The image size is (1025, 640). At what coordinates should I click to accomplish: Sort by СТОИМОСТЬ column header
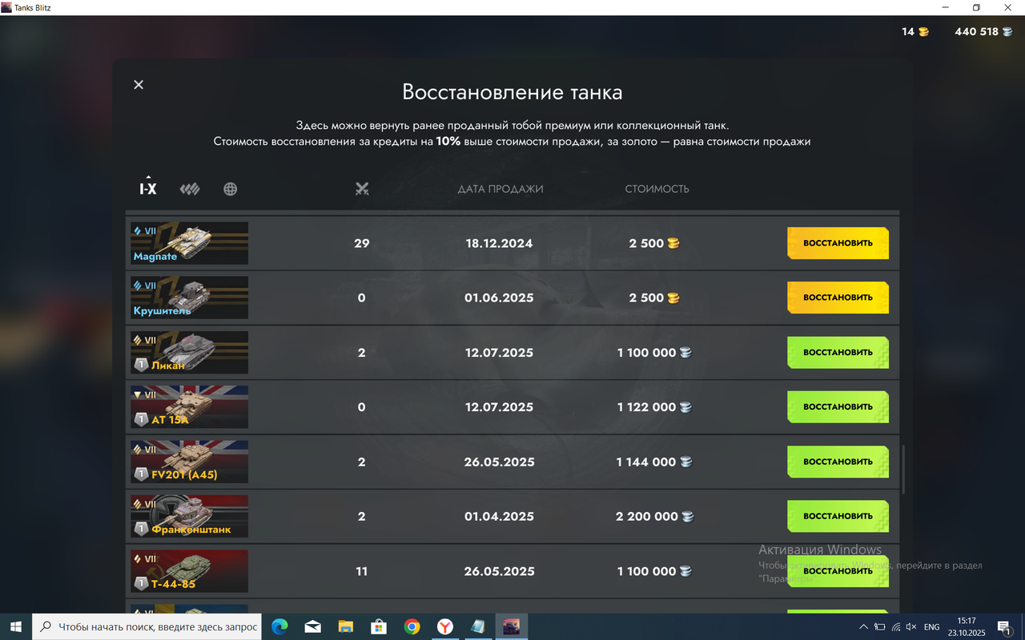(x=657, y=190)
